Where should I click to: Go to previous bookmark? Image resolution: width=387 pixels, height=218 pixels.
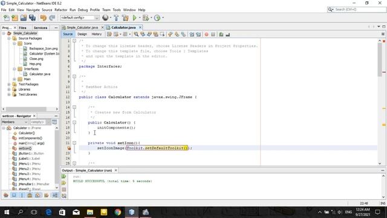(171, 35)
